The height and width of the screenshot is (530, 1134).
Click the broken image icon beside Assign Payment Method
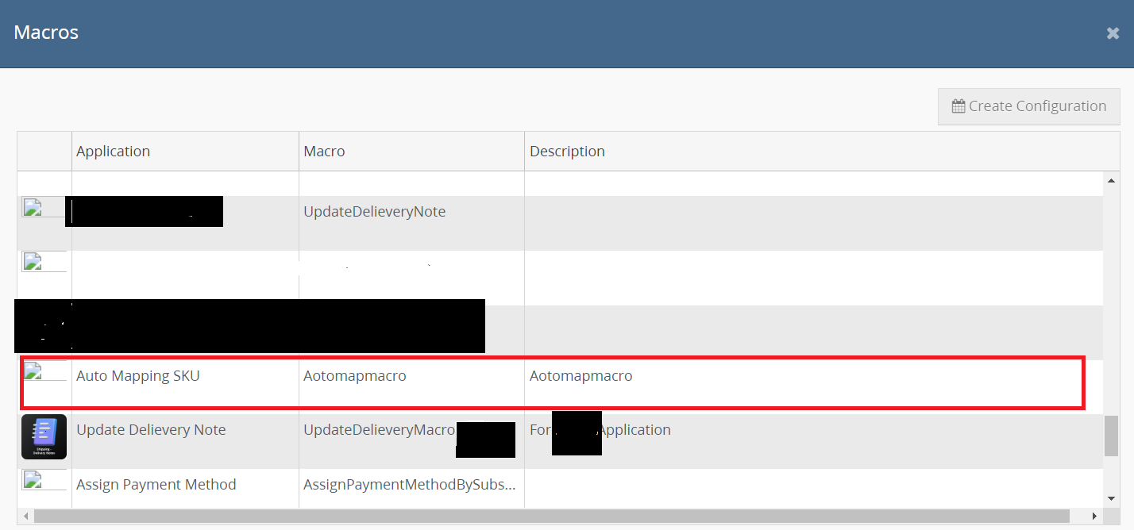click(x=33, y=479)
